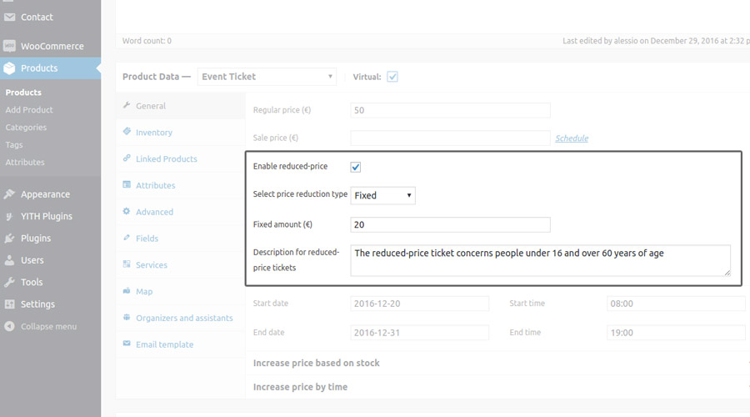The image size is (750, 417).
Task: Click Collapse menu text
Action: [x=48, y=326]
